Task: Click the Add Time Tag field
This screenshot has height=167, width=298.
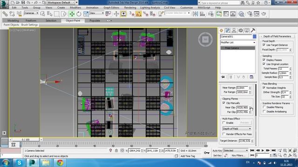Action: tap(188, 156)
